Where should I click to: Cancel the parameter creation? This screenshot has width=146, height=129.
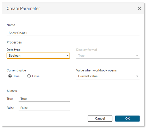click(x=100, y=118)
